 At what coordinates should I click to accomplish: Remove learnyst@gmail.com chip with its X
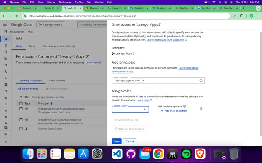tap(143, 81)
